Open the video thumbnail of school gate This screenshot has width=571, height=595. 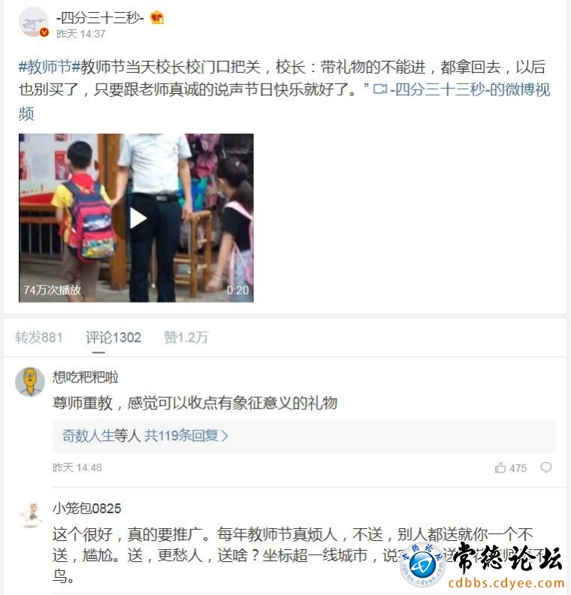pos(136,218)
